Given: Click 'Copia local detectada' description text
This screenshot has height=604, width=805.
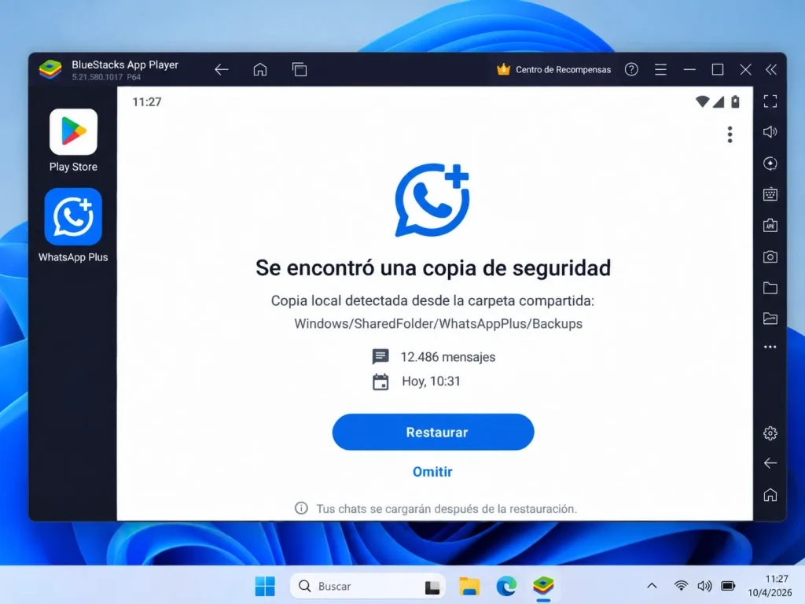Looking at the screenshot, I should tap(432, 300).
